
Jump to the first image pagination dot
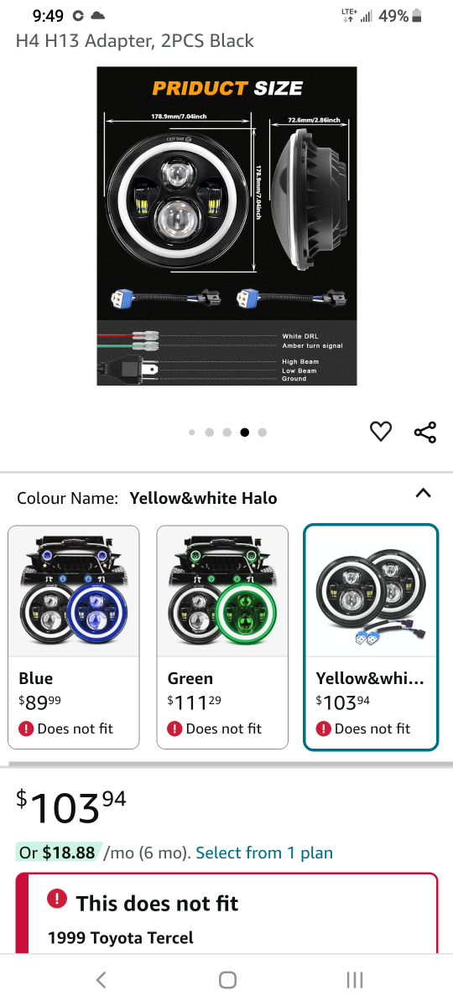click(192, 433)
